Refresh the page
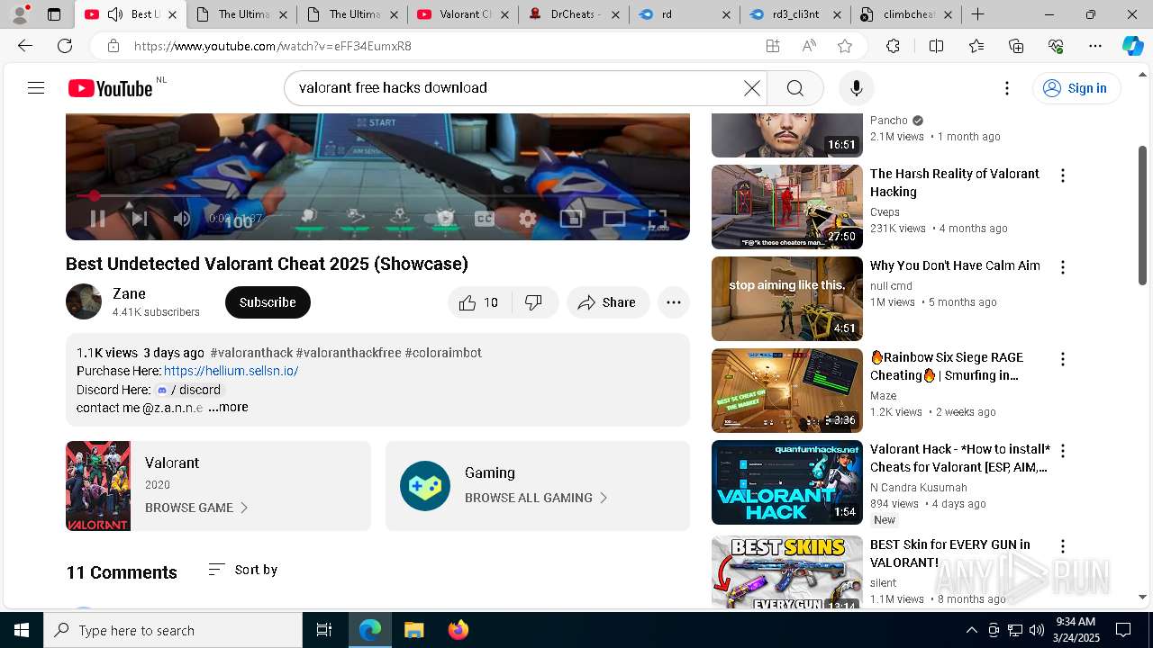 click(x=65, y=46)
